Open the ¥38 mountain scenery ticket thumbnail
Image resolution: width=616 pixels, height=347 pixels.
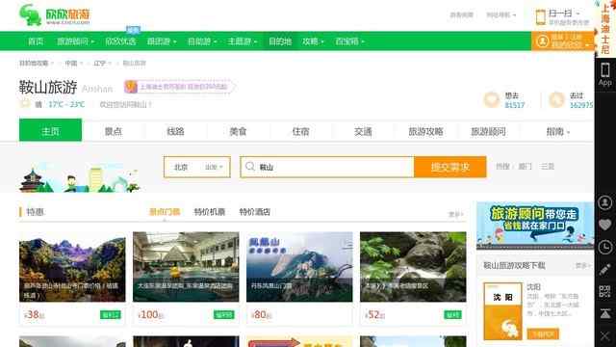tap(72, 267)
